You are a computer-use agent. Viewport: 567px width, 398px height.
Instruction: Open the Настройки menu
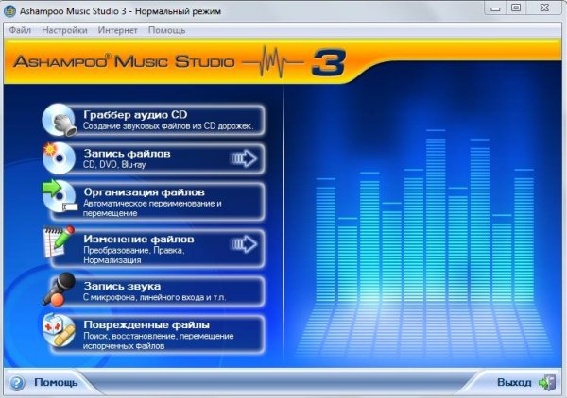pyautogui.click(x=64, y=30)
